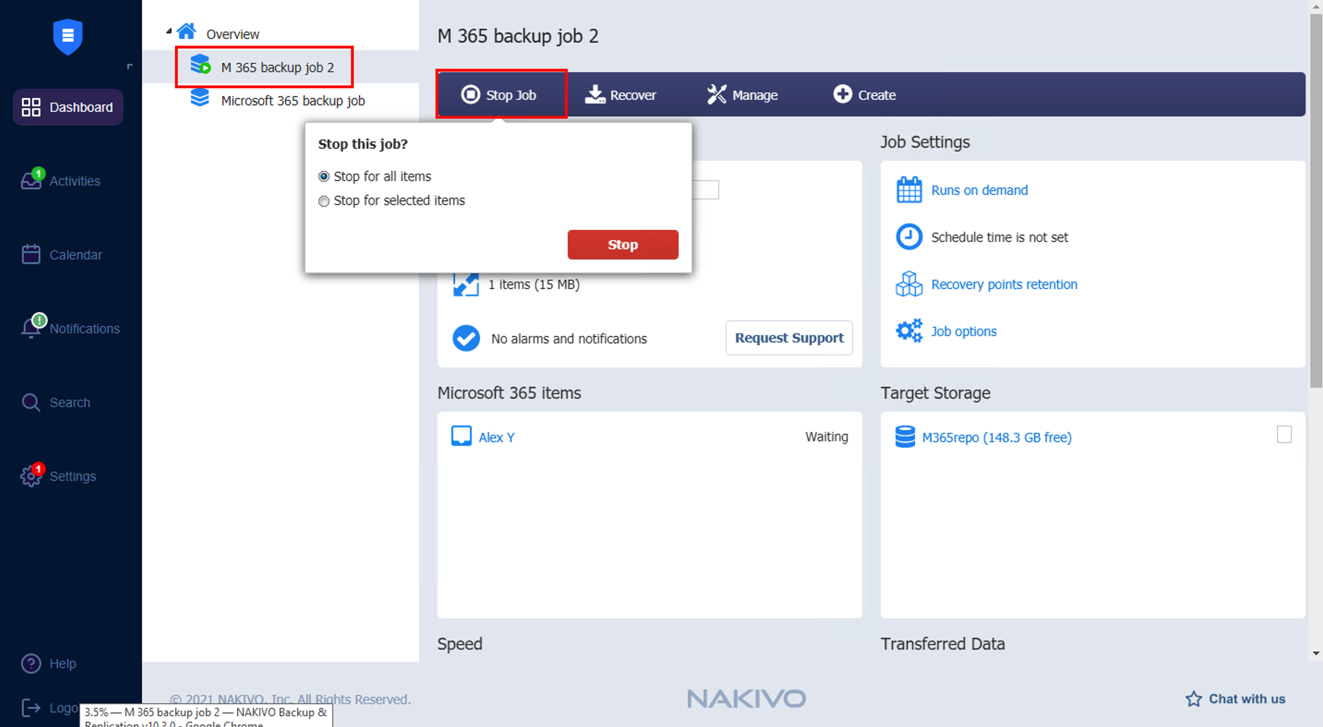Select Microsoft 365 backup job in tree

click(292, 101)
